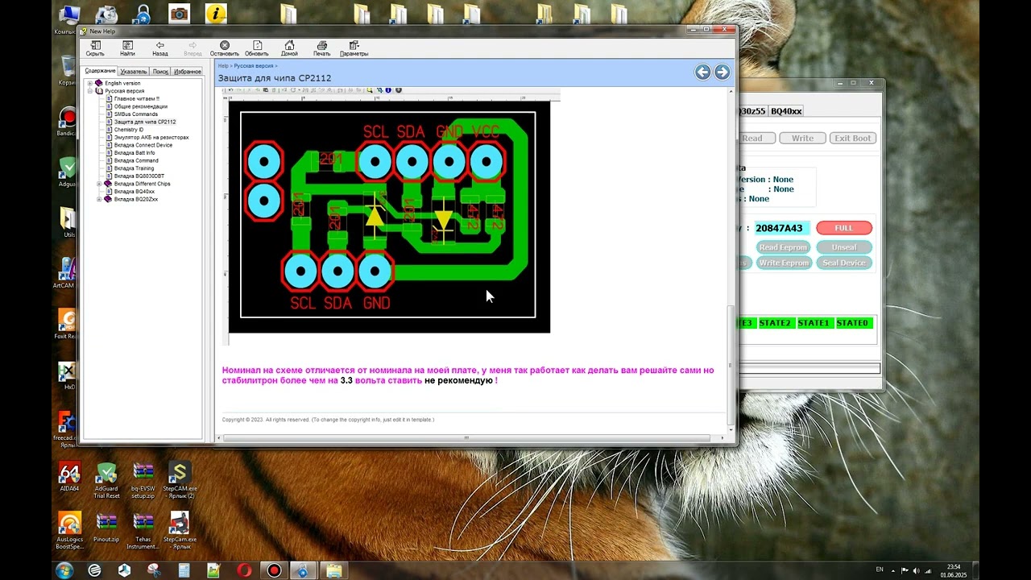Click the Найти (Find) toolbar icon
The image size is (1031, 580).
(127, 48)
